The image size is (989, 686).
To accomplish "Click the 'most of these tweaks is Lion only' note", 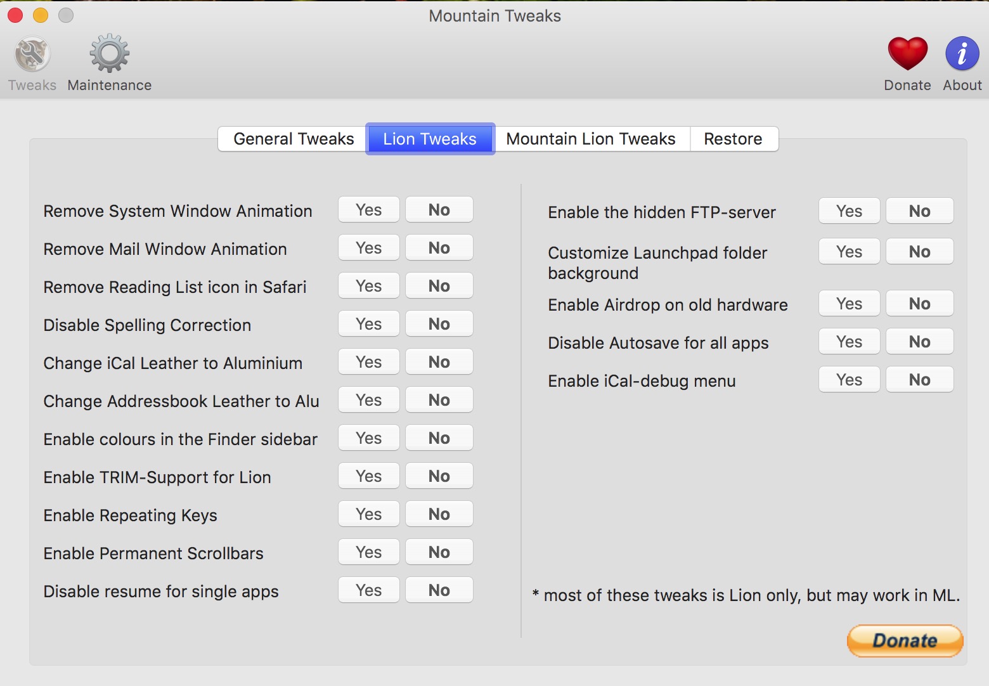I will [x=746, y=595].
